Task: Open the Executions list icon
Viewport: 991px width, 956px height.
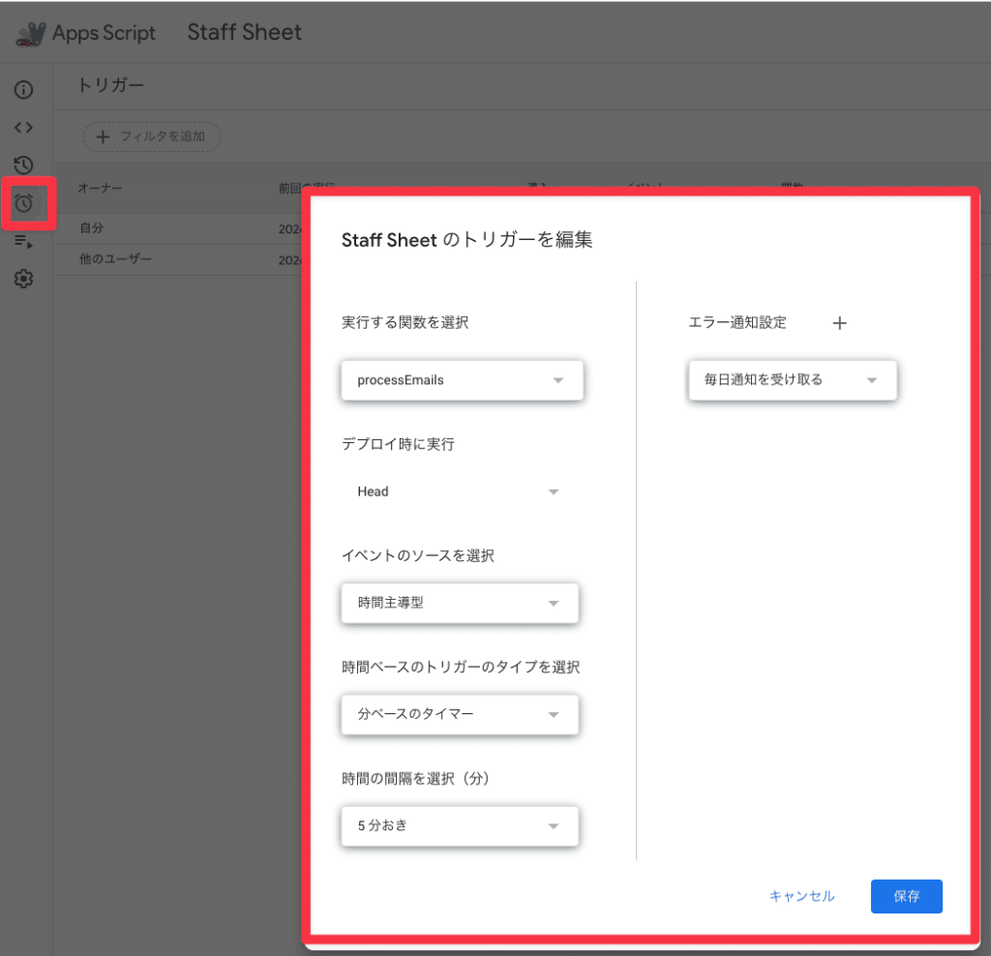Action: pyautogui.click(x=24, y=242)
